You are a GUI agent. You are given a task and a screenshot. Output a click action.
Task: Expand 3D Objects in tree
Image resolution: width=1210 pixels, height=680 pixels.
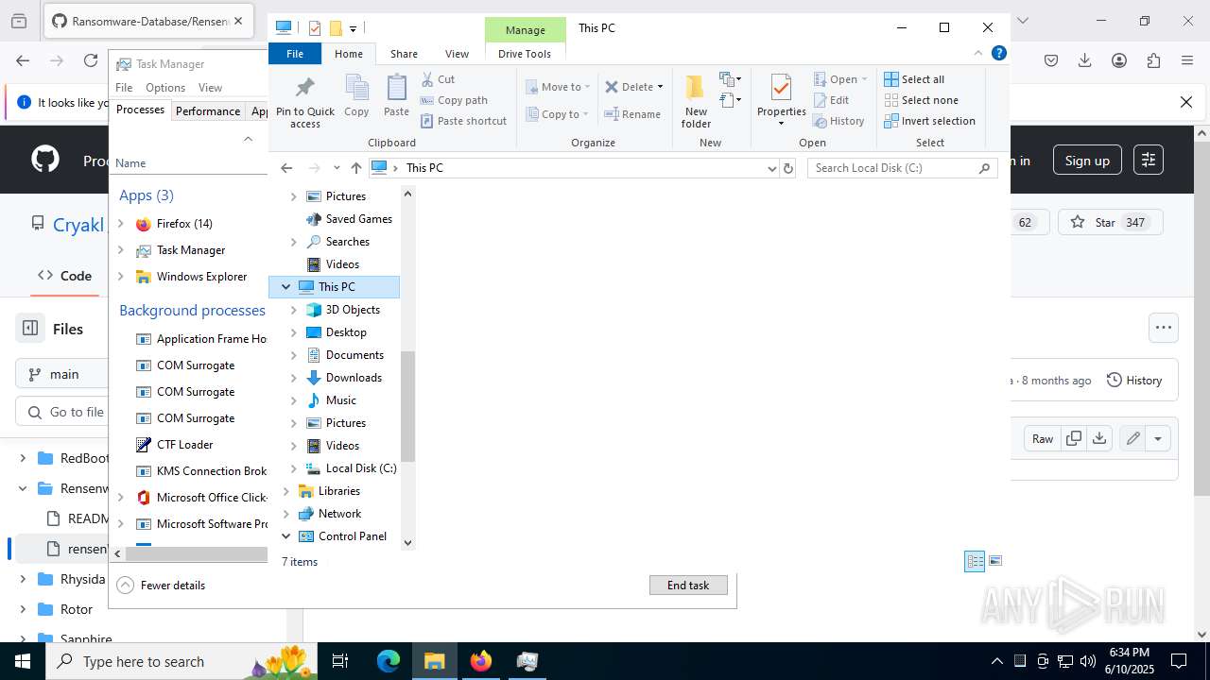(293, 310)
